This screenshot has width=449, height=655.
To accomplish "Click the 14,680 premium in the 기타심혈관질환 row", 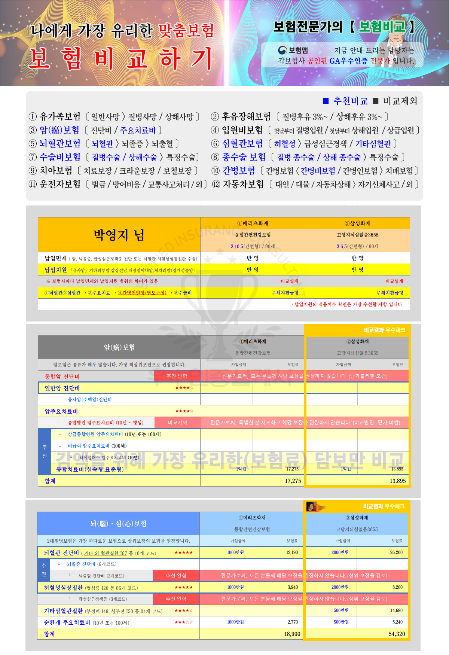I will click(x=397, y=610).
